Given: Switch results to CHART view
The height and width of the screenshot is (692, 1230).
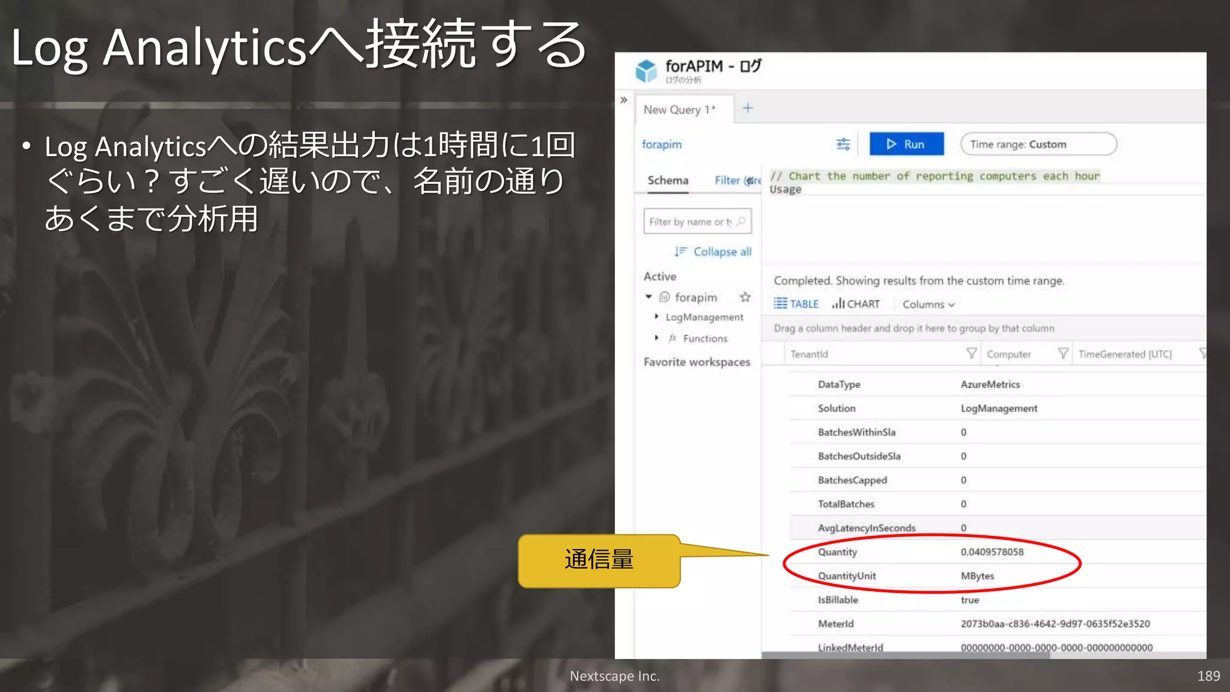Looking at the screenshot, I should (x=856, y=304).
